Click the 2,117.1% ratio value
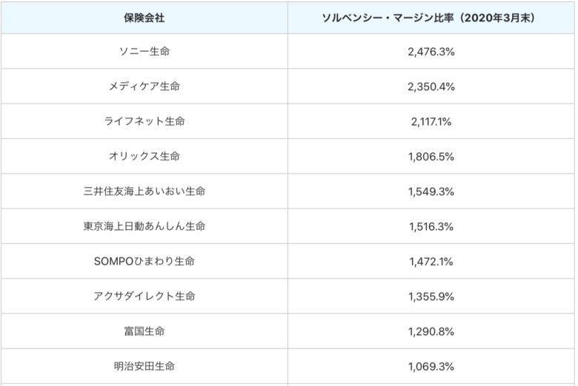 coord(431,121)
